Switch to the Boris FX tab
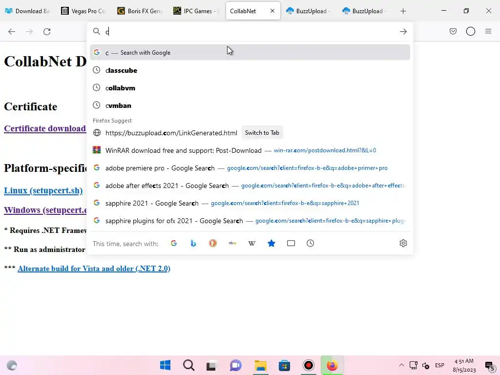Image resolution: width=500 pixels, height=375 pixels. tap(140, 11)
